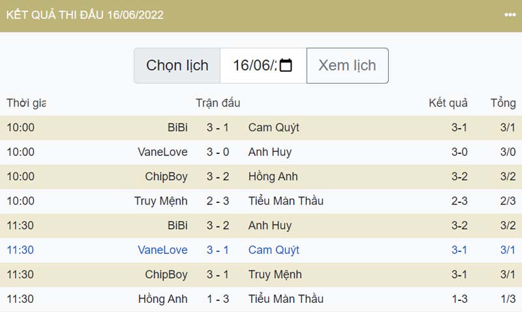
Task: Click the blue Cam Quýt player name
Action: click(x=273, y=250)
